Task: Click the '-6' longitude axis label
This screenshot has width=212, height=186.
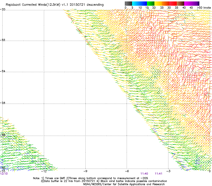Action: pyautogui.click(x=127, y=171)
